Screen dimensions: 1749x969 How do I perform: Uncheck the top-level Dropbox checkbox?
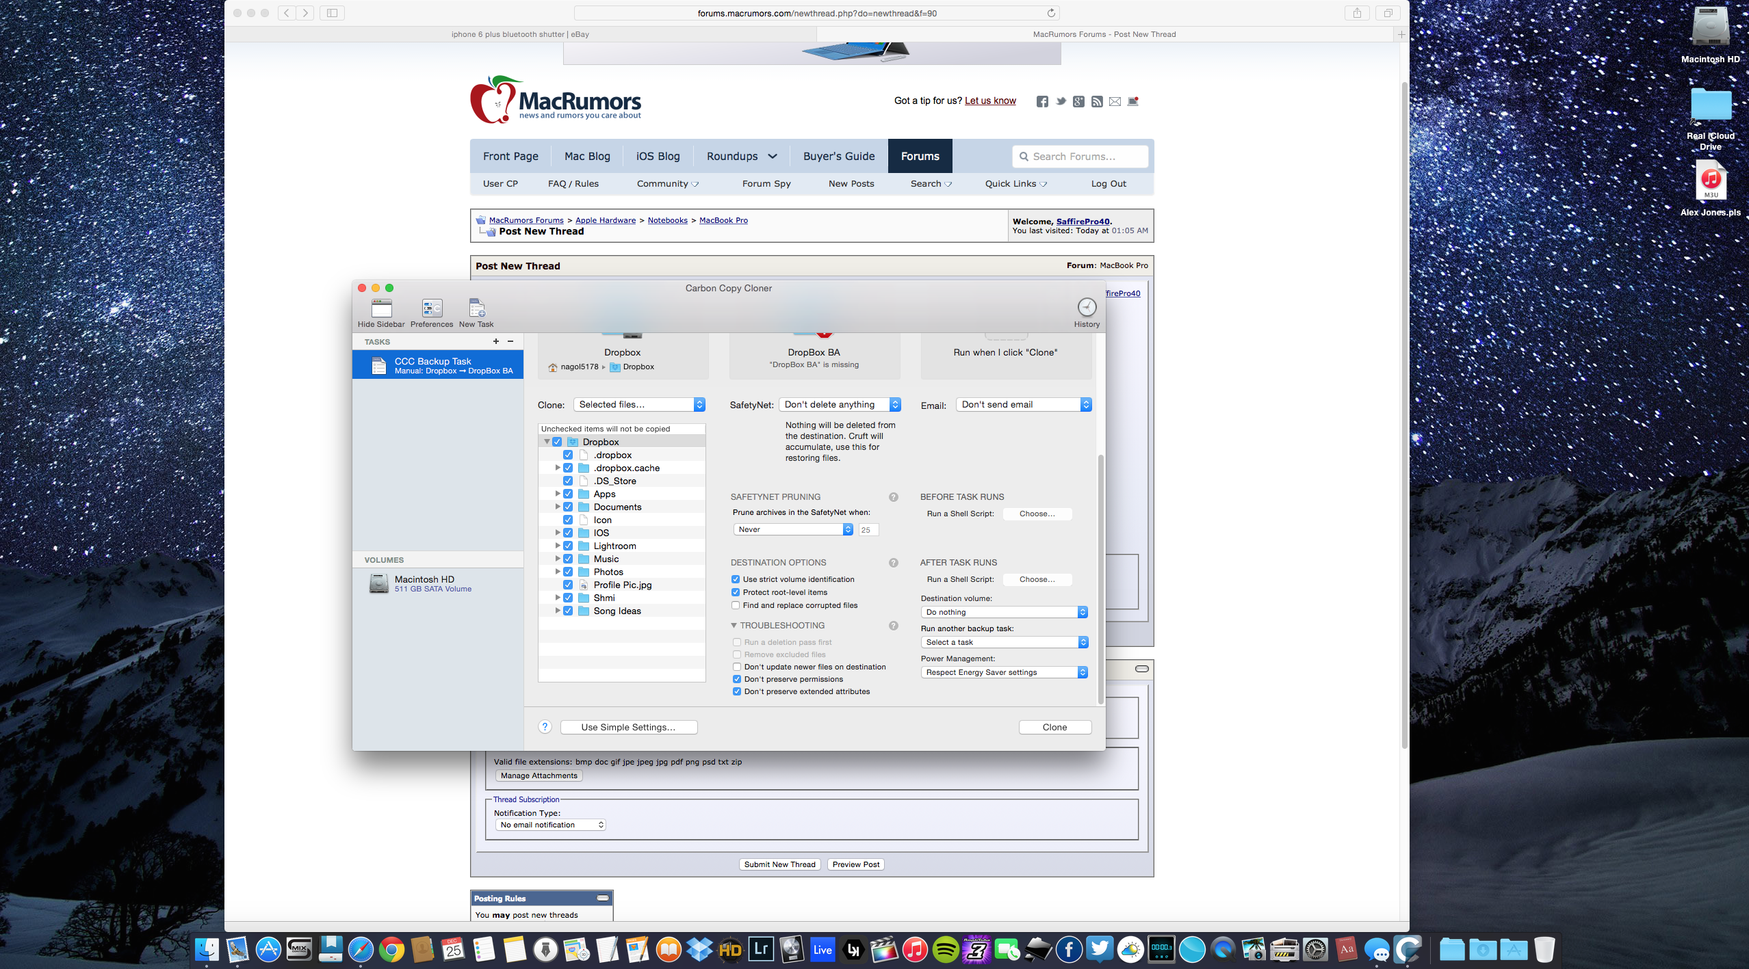557,442
